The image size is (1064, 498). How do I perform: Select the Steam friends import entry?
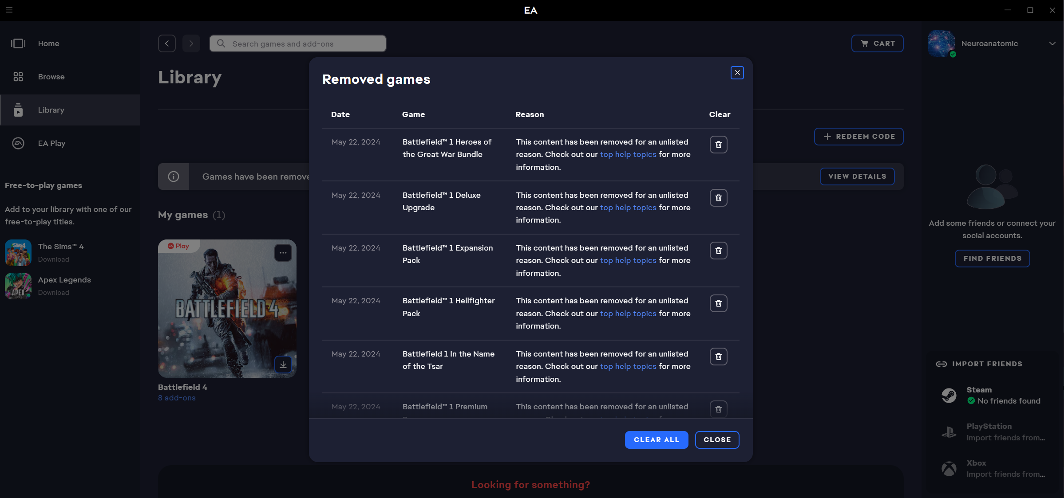(x=992, y=395)
